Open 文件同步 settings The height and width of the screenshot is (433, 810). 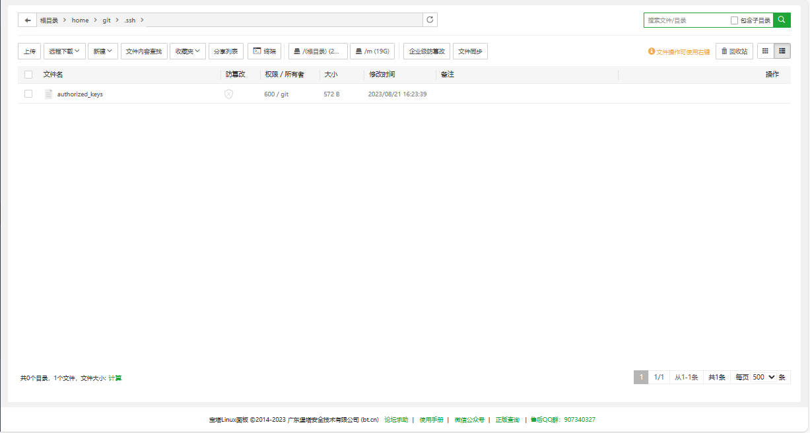(x=470, y=51)
